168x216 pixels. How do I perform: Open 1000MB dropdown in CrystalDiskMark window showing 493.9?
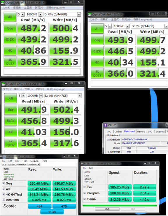(128, 26)
